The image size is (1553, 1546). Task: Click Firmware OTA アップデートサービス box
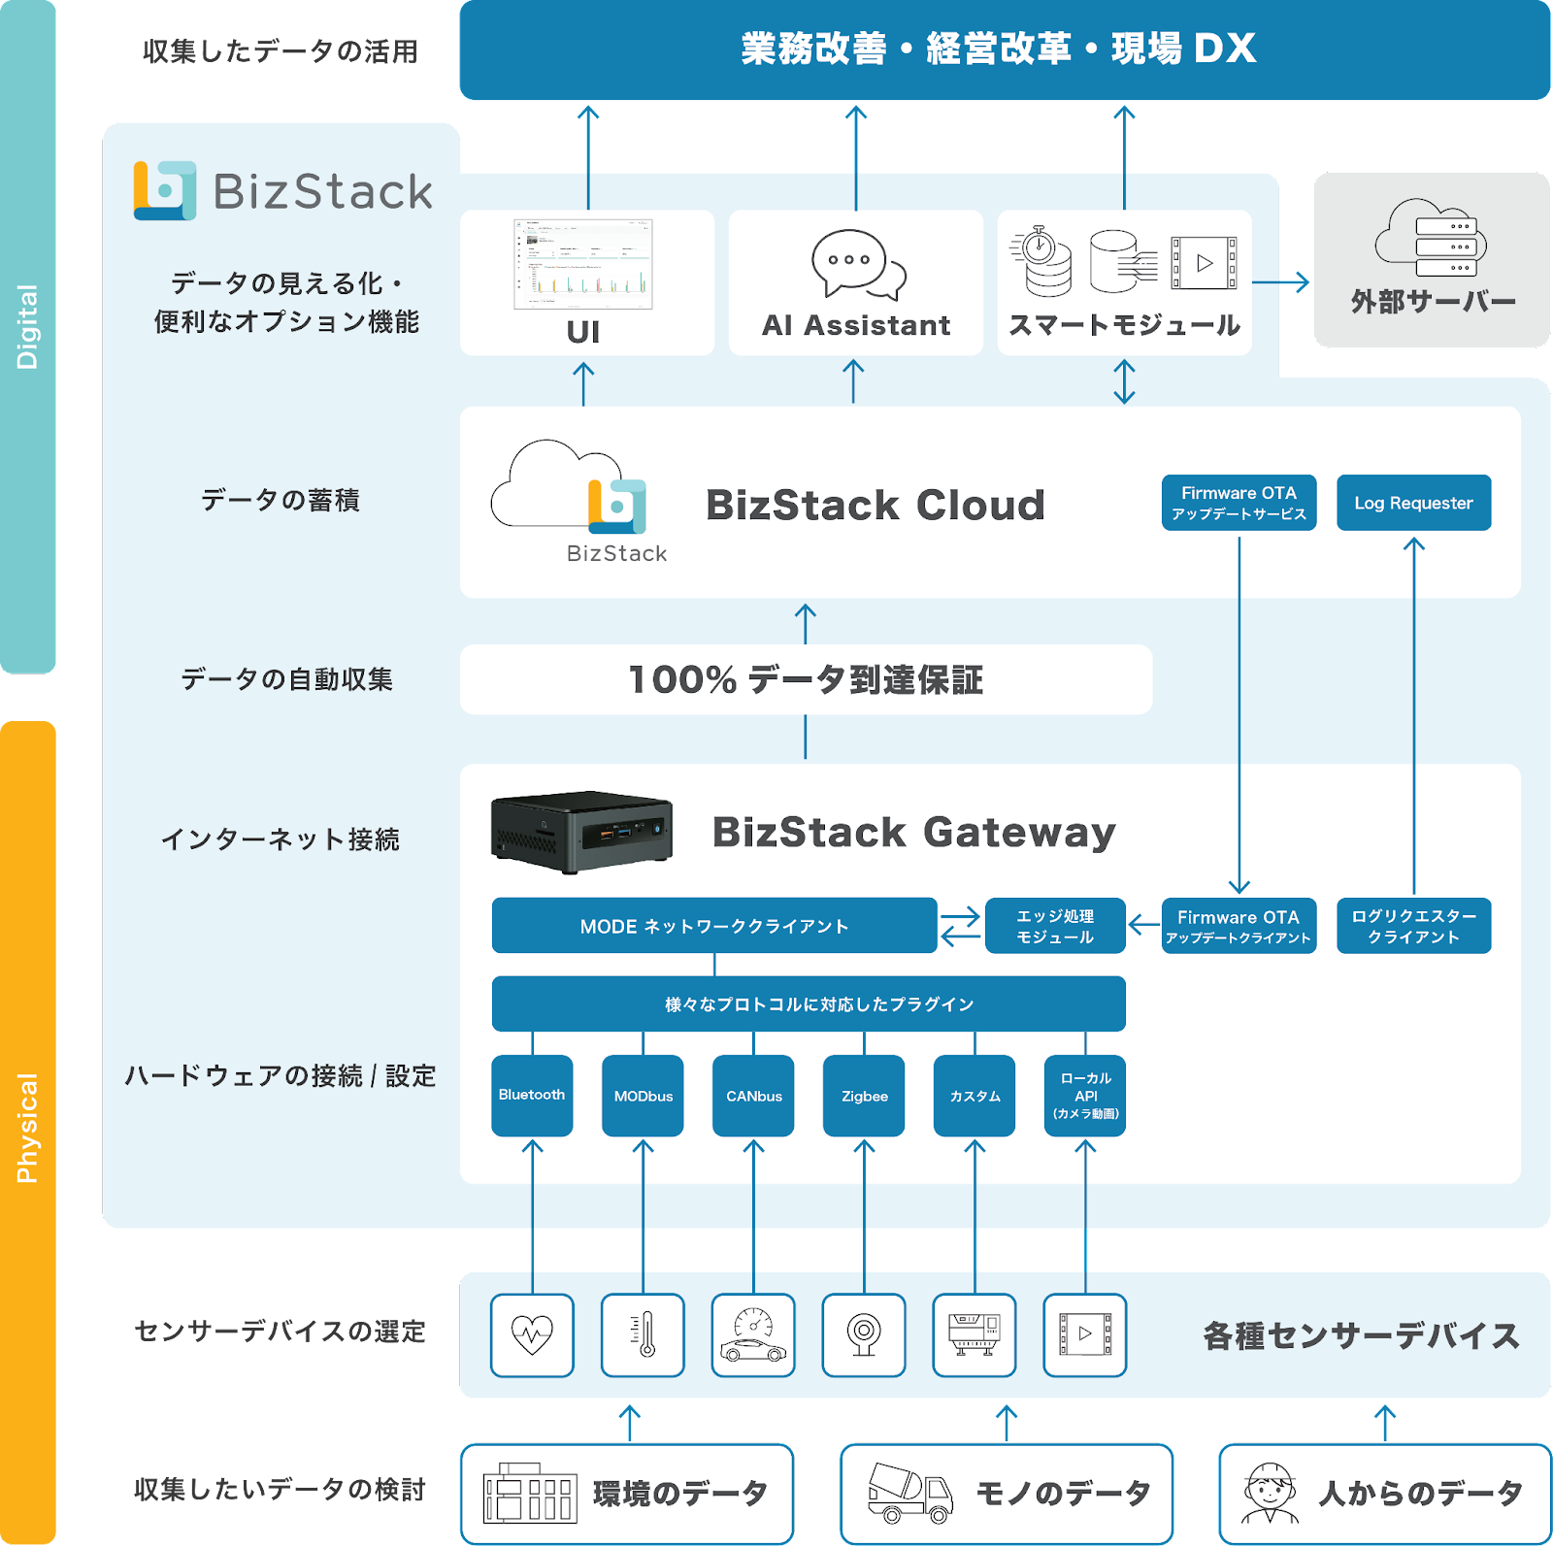1239,503
